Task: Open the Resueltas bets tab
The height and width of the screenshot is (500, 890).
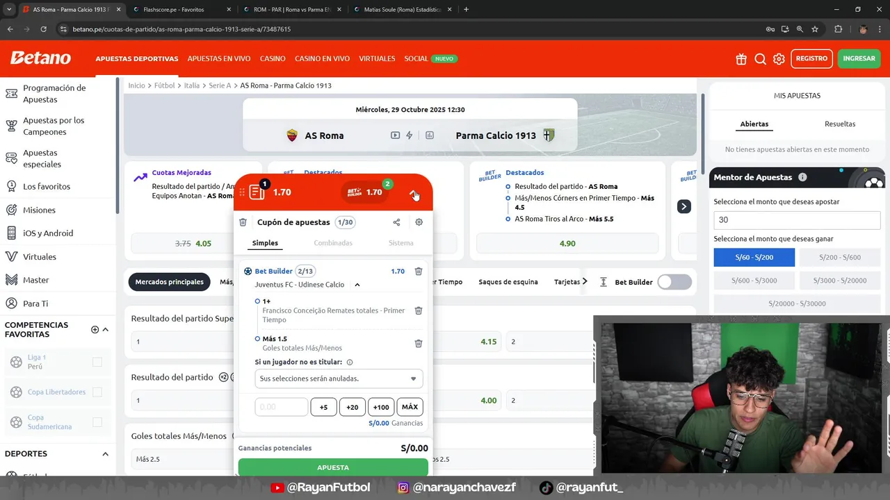Action: pos(840,124)
